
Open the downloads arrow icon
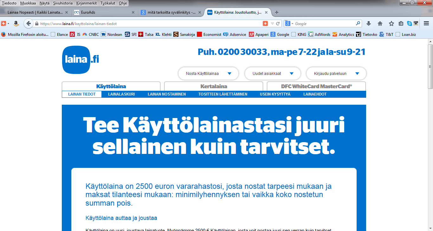(369, 24)
